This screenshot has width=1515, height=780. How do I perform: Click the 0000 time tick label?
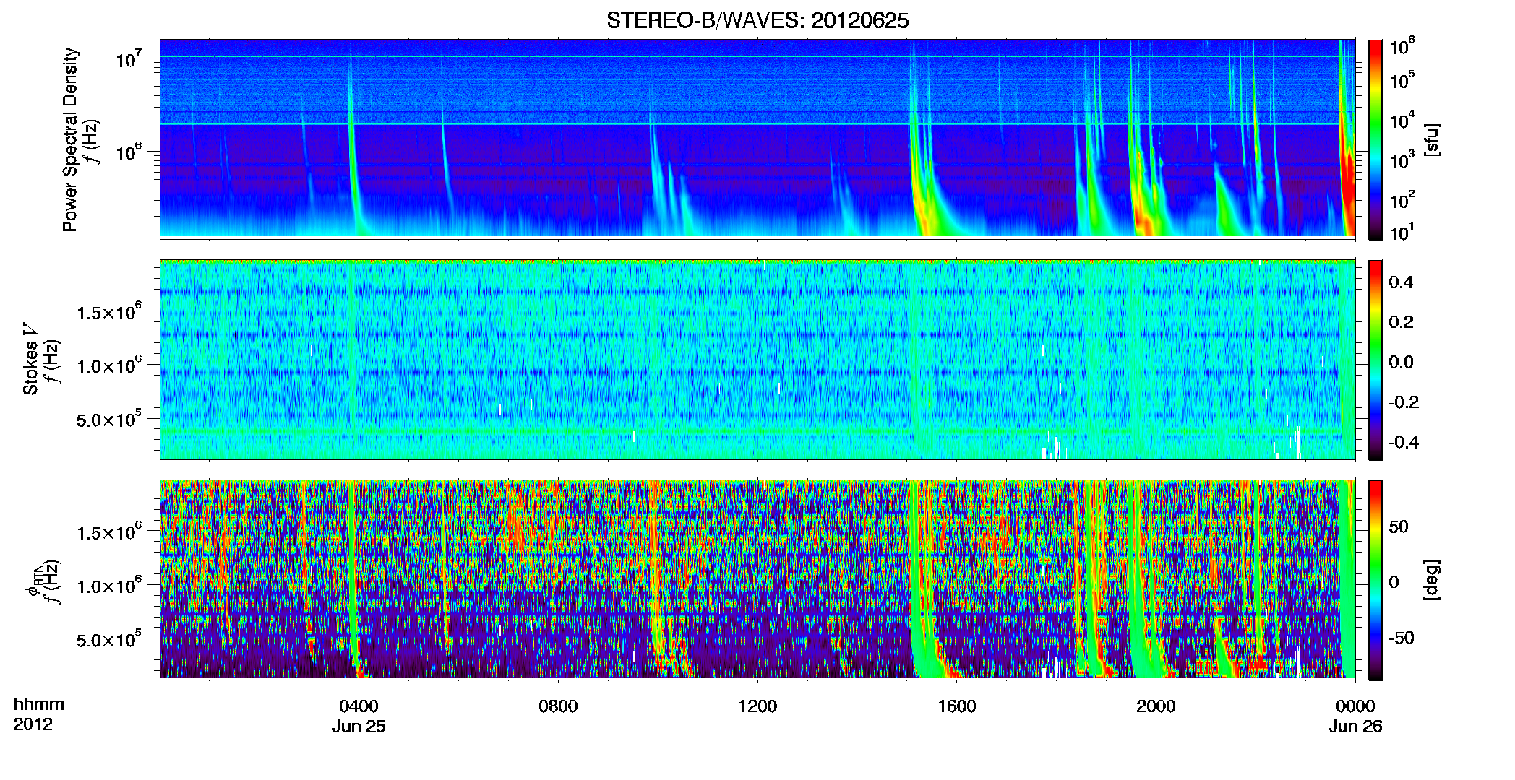click(x=1355, y=706)
